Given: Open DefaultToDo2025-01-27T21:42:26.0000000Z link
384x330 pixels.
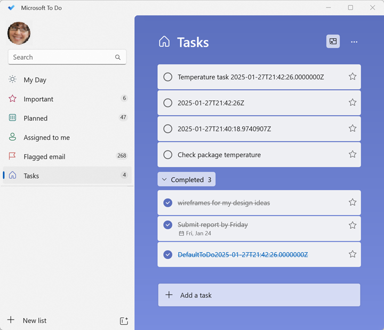Looking at the screenshot, I should pyautogui.click(x=243, y=255).
